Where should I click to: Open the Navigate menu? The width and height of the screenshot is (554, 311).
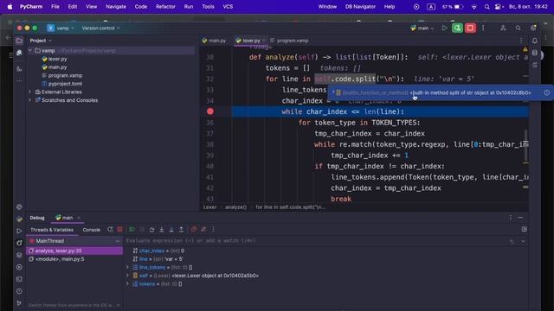115,7
